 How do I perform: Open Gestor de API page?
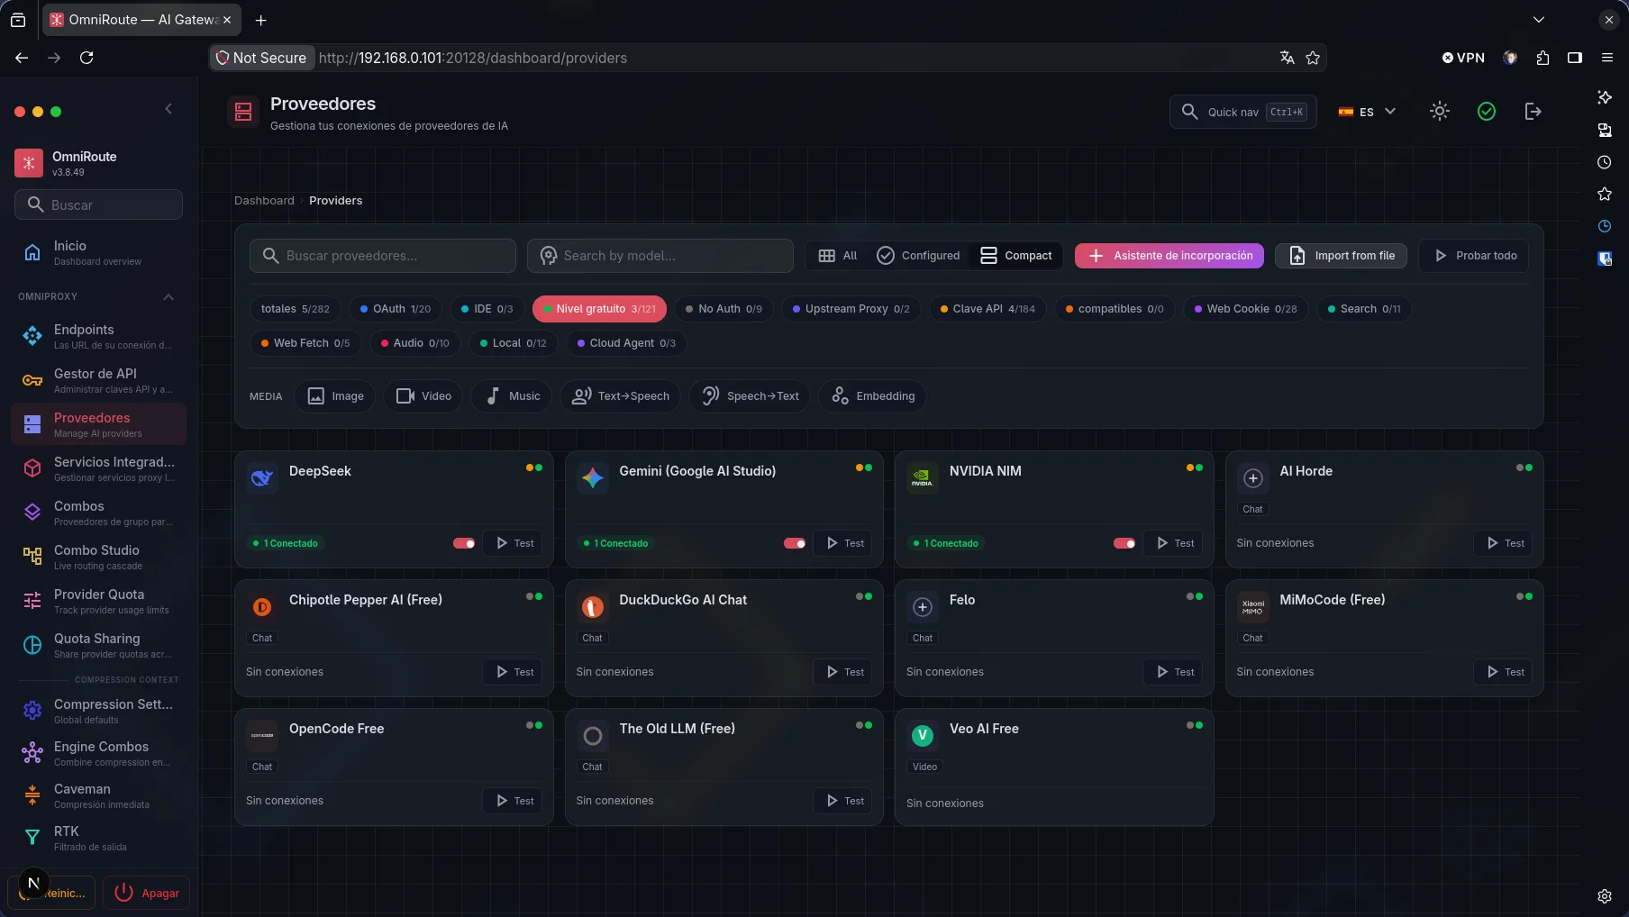click(x=99, y=380)
